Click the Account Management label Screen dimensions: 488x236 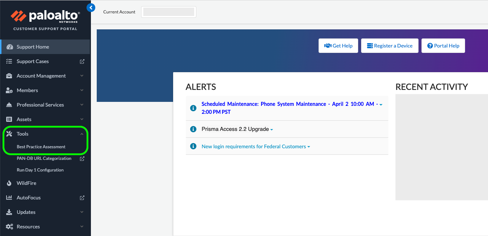pyautogui.click(x=41, y=76)
